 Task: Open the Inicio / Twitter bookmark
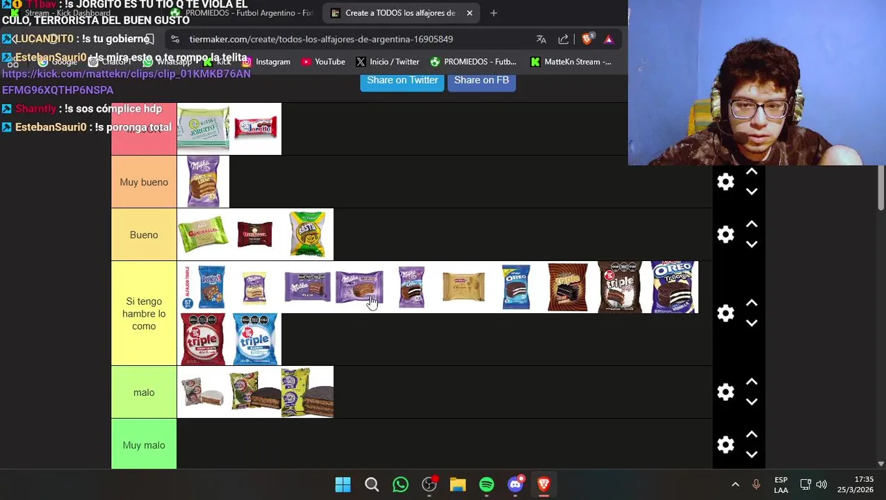(387, 62)
